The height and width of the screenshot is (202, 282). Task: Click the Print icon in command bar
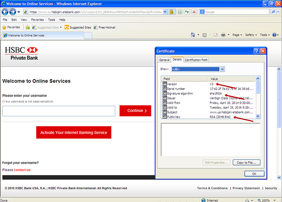point(223,35)
